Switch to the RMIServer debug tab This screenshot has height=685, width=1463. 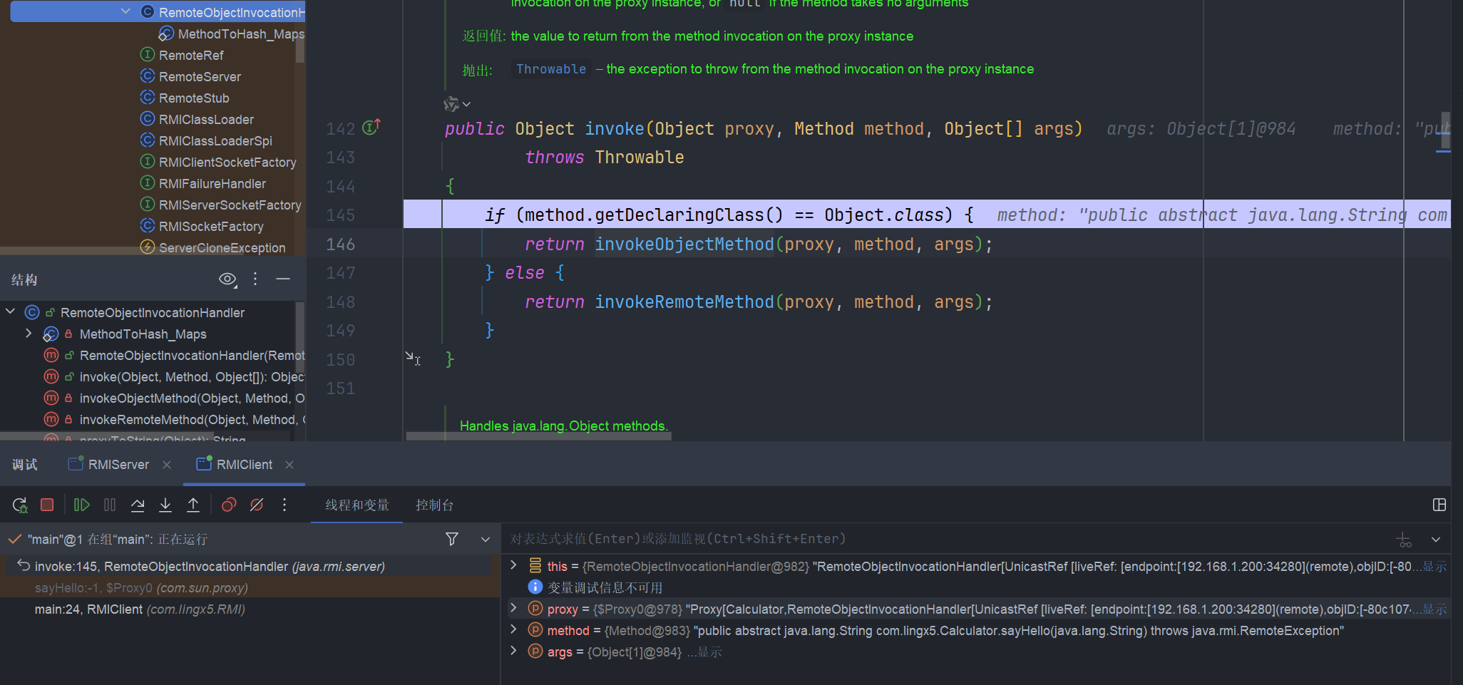click(x=109, y=465)
